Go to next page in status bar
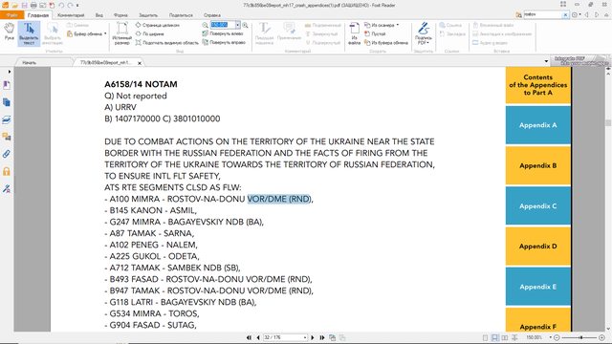Screen dimensions: 612x344 point(313,337)
